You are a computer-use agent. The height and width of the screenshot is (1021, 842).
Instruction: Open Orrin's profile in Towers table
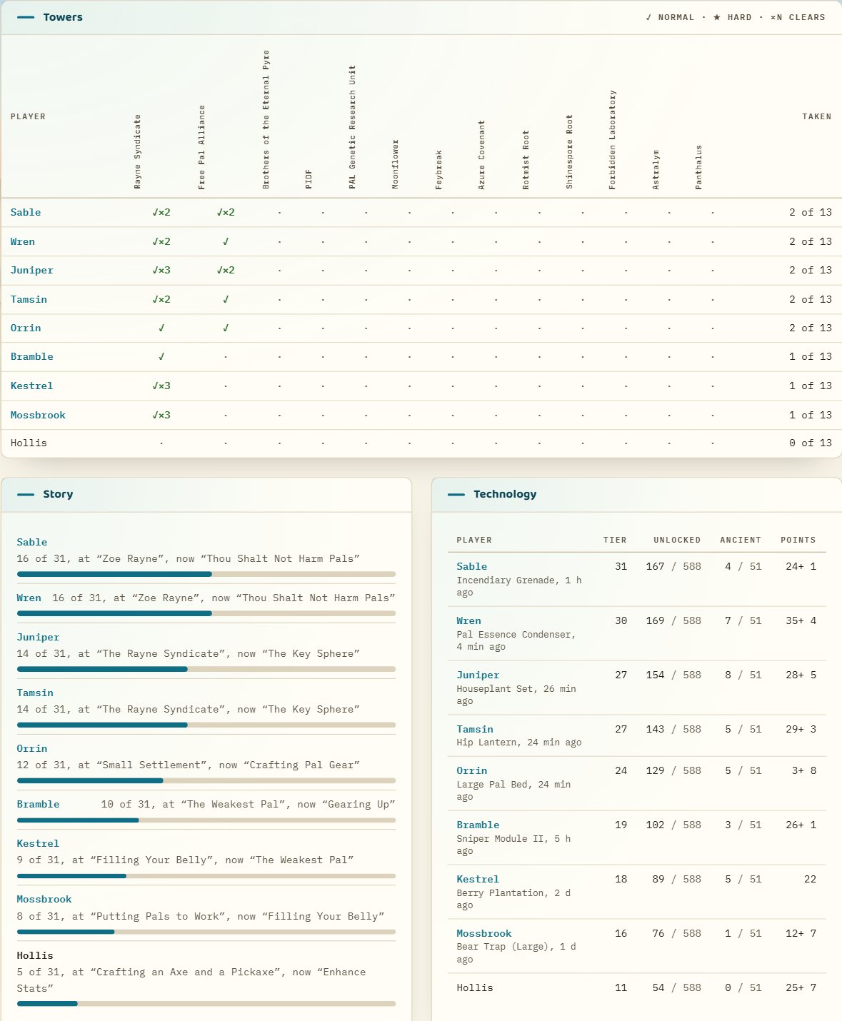click(x=26, y=328)
